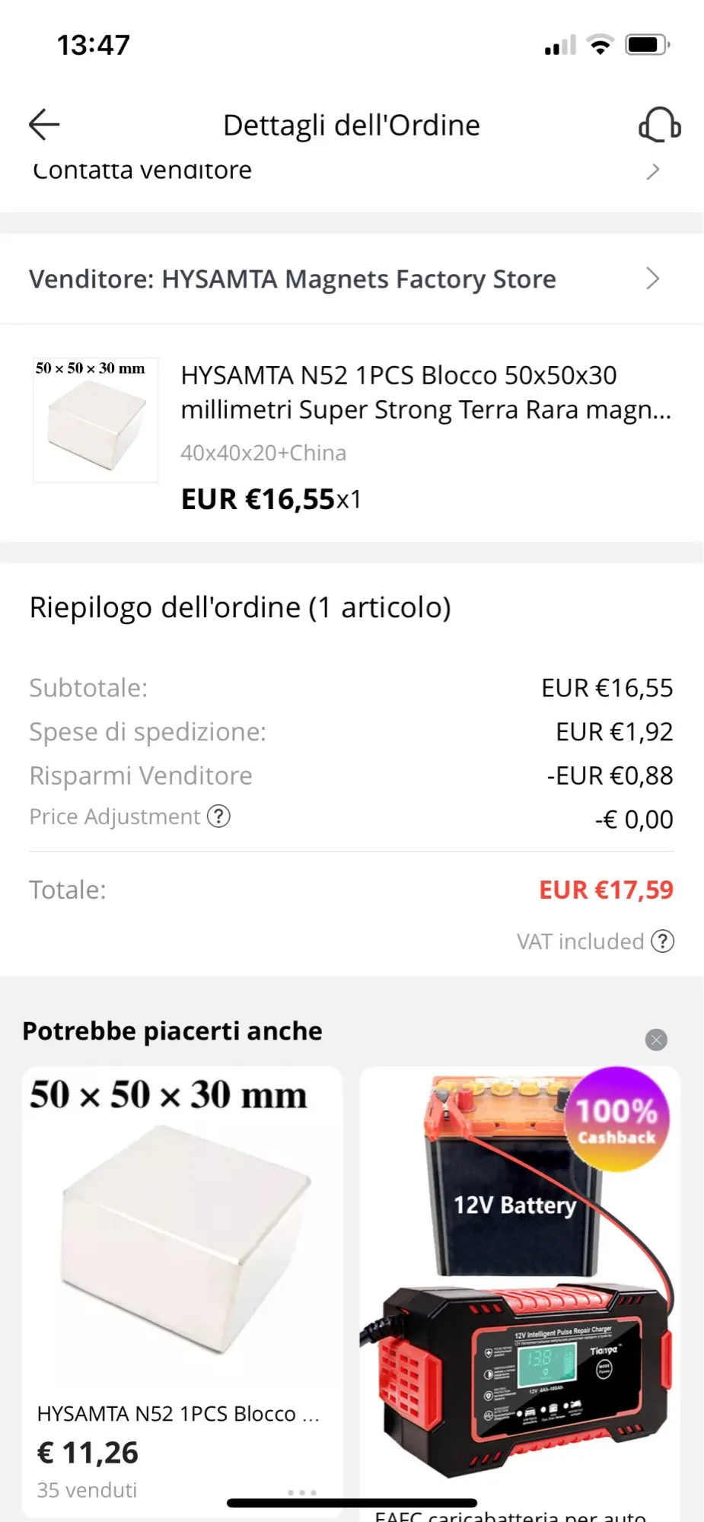Open HYSAMTA Magnets Factory Store chevron
This screenshot has width=704, height=1522.
pos(652,279)
